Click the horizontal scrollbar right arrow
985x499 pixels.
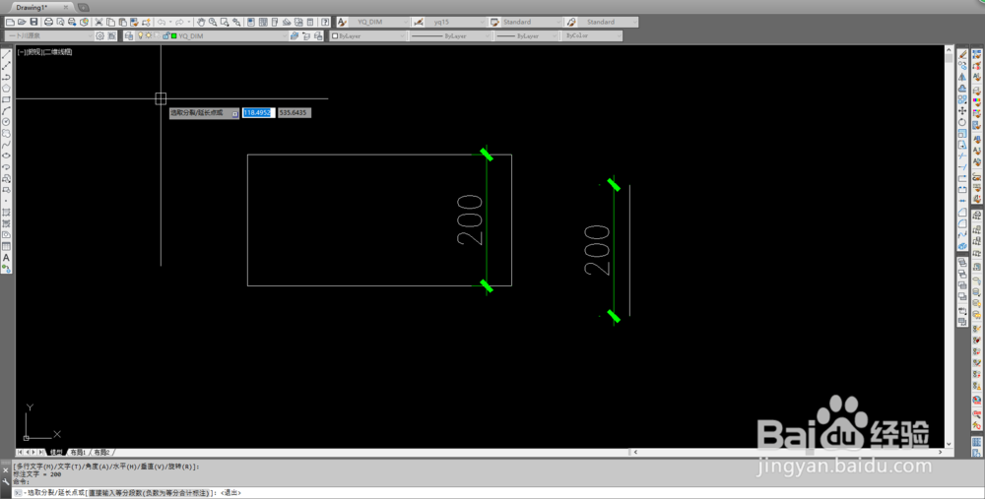(x=941, y=452)
